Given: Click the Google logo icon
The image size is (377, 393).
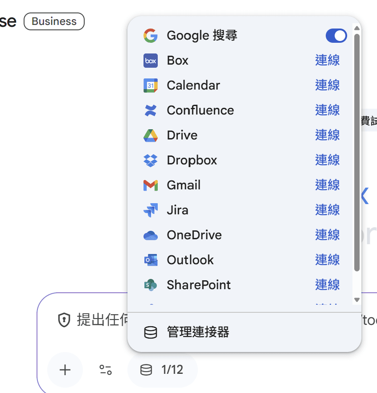Looking at the screenshot, I should pyautogui.click(x=151, y=36).
